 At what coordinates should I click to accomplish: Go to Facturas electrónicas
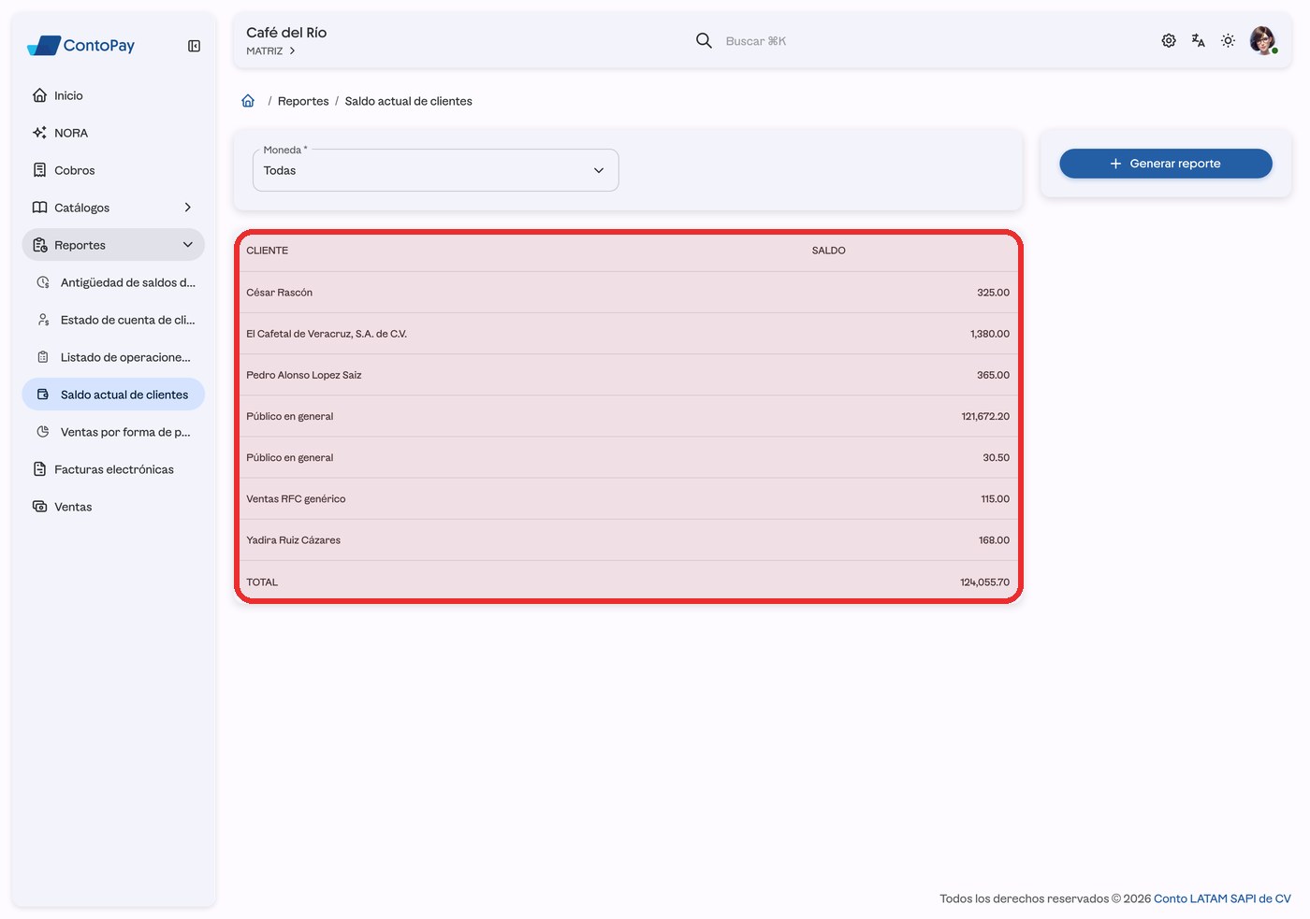pos(113,469)
